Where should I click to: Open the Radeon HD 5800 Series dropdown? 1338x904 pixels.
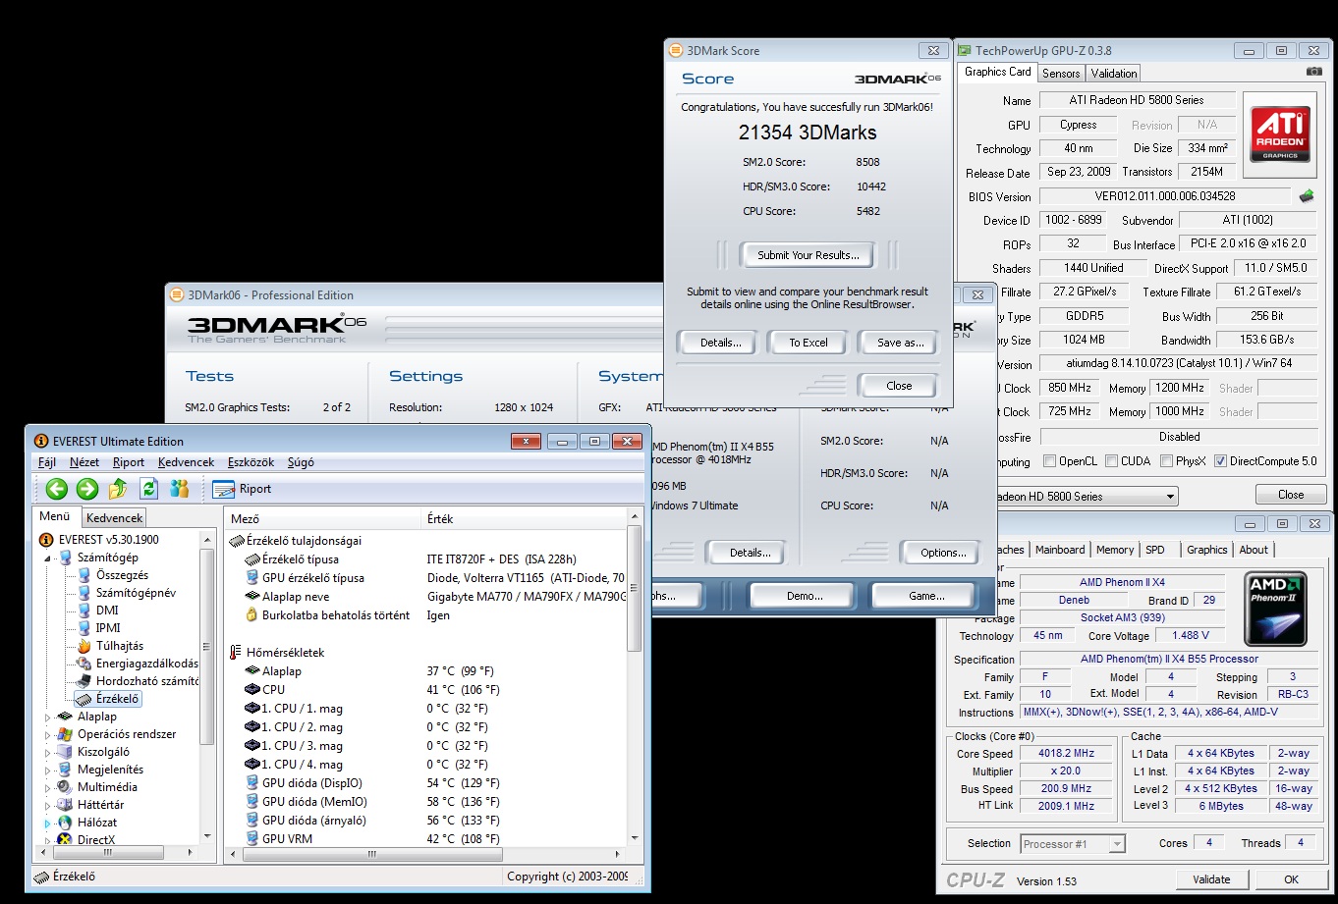coord(1169,497)
